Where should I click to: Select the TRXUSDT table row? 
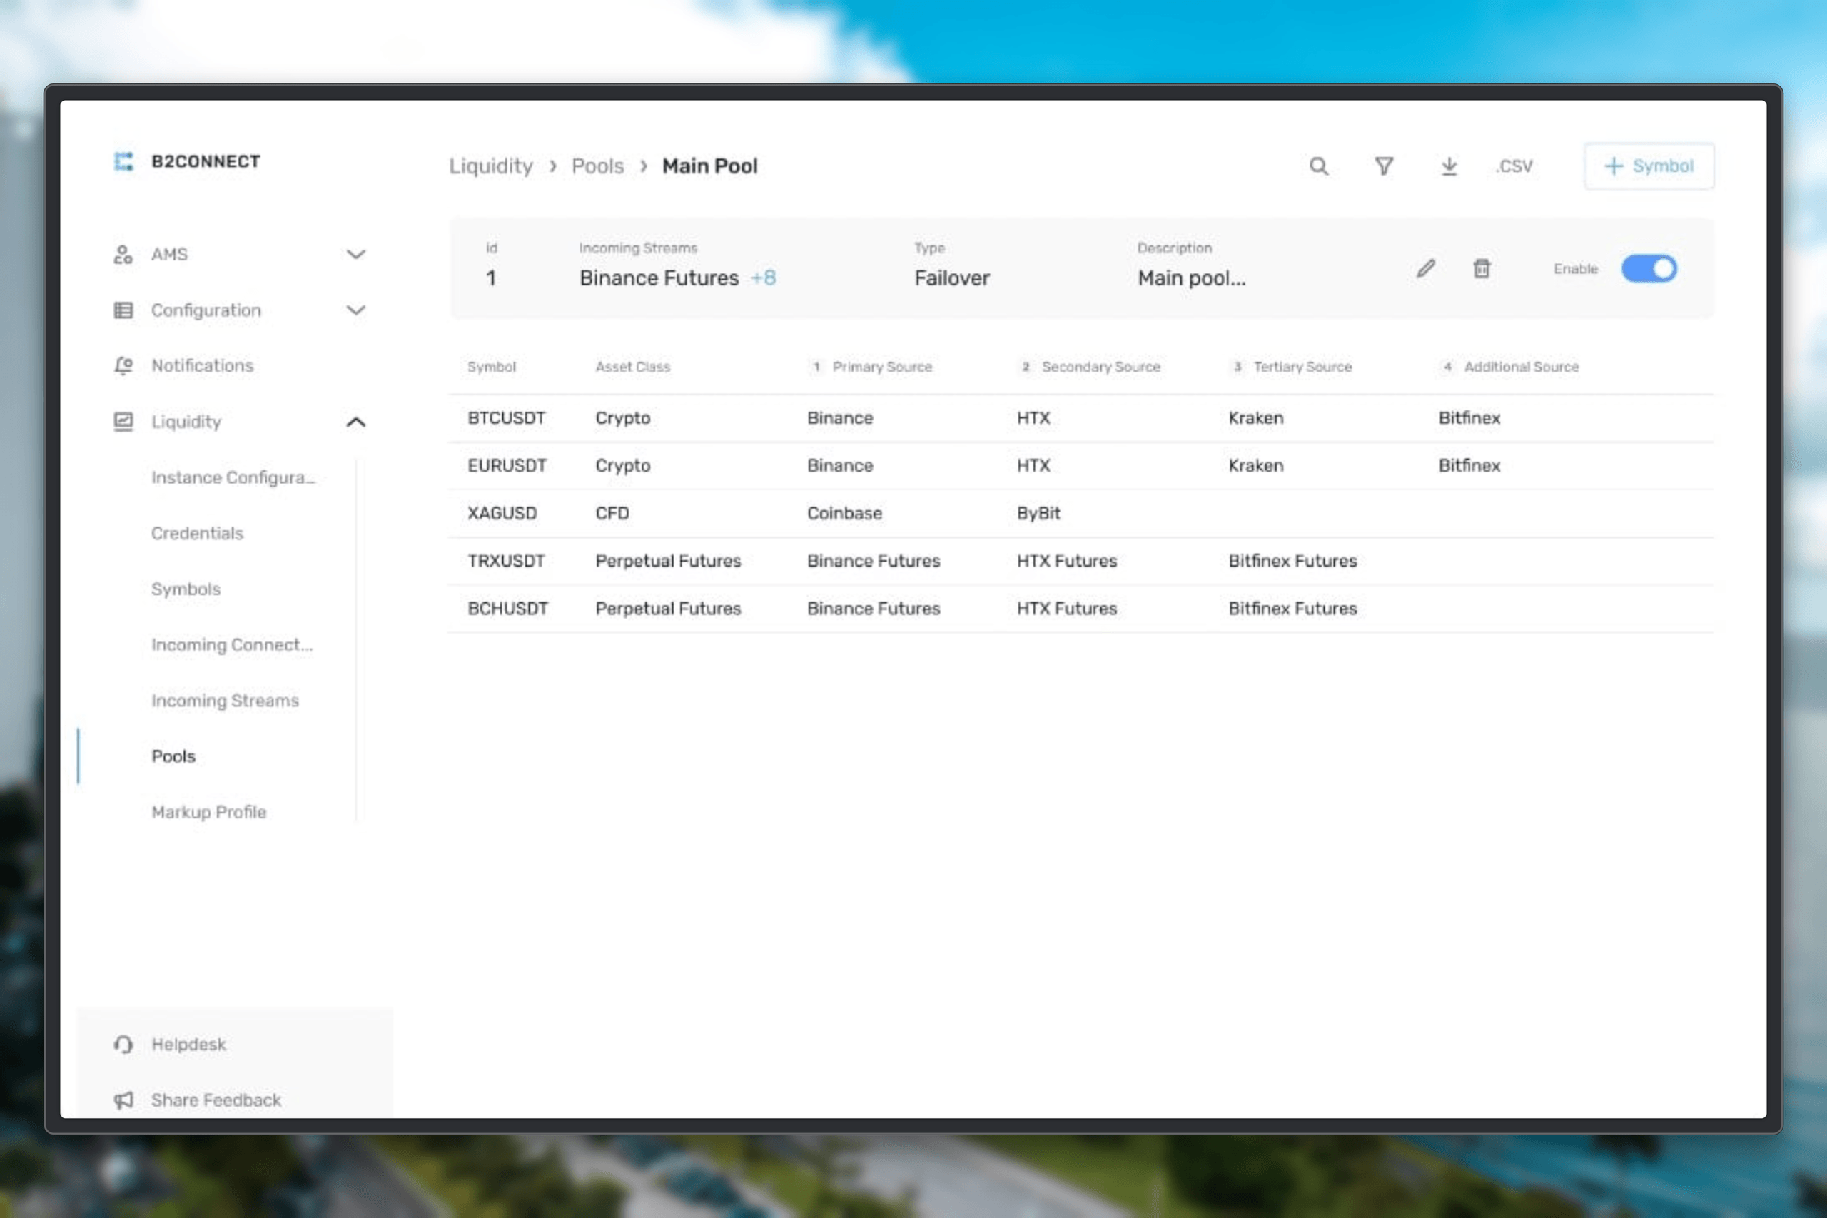[1080, 561]
